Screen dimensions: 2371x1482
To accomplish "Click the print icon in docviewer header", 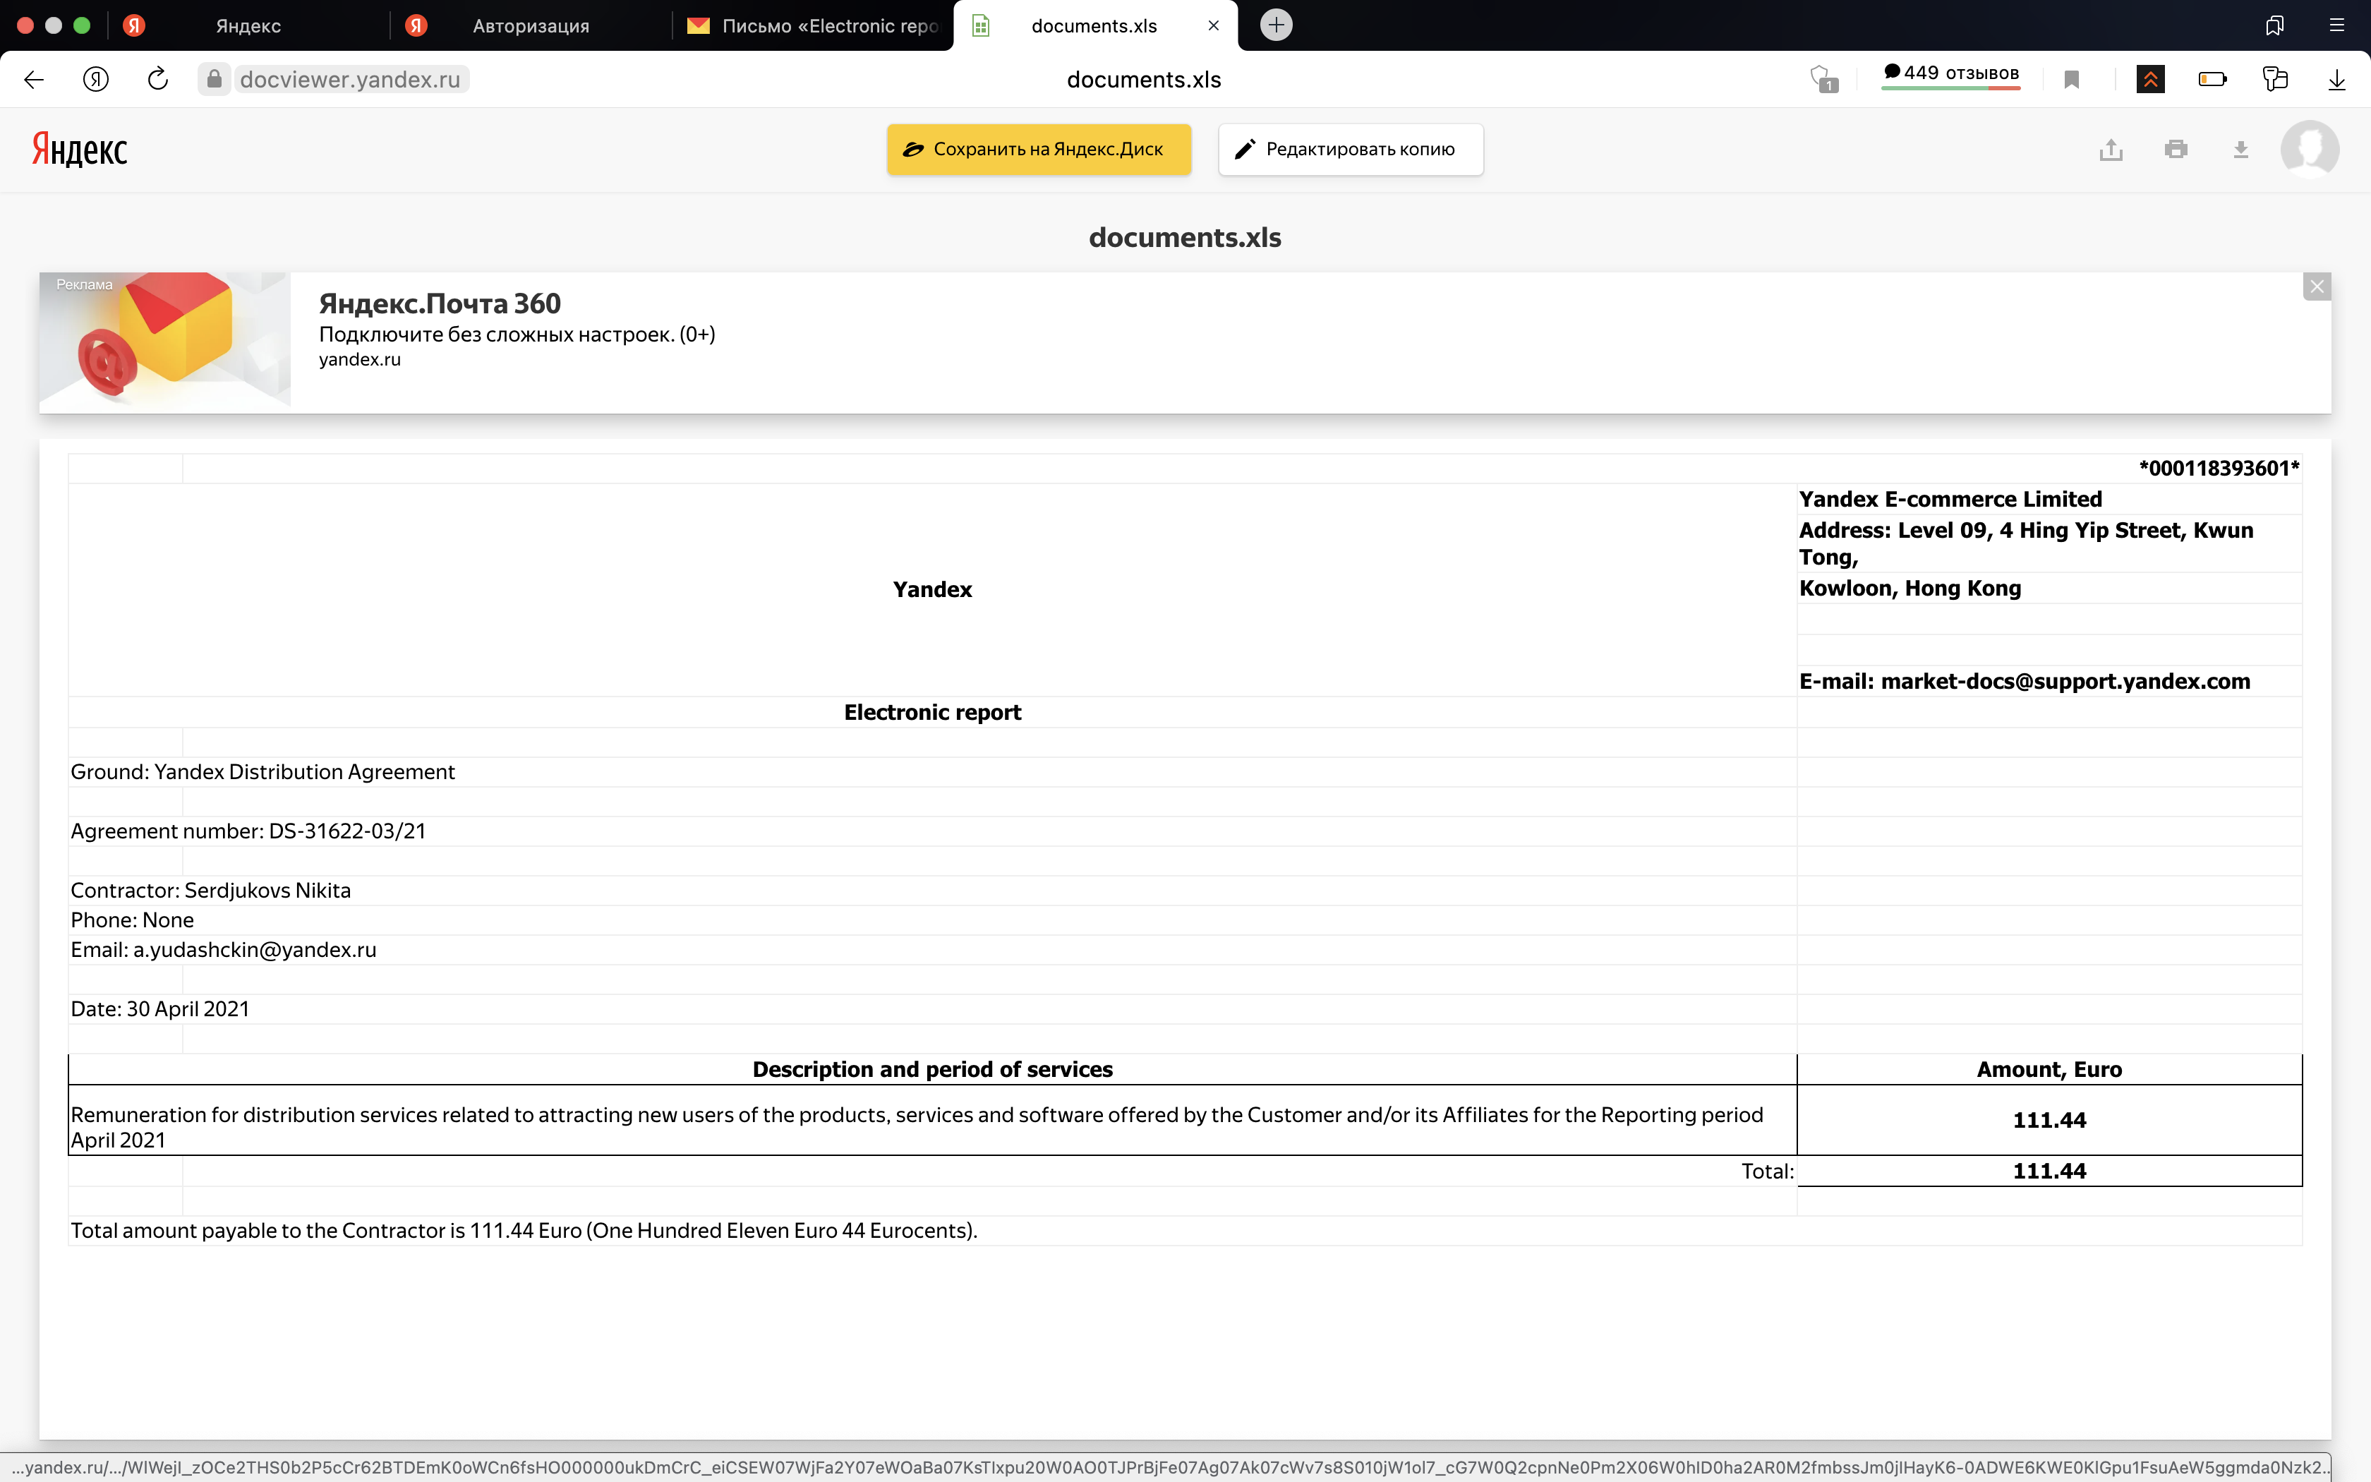I will (2176, 150).
